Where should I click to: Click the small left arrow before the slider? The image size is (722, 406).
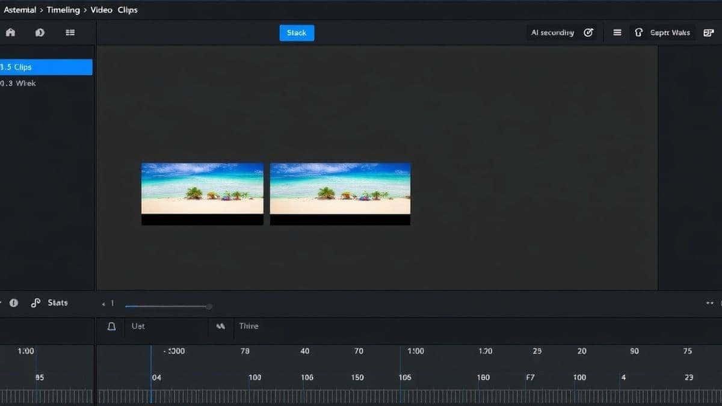point(103,304)
